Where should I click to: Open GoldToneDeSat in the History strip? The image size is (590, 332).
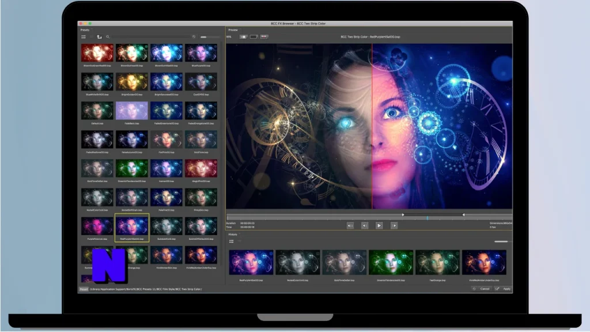(345, 262)
